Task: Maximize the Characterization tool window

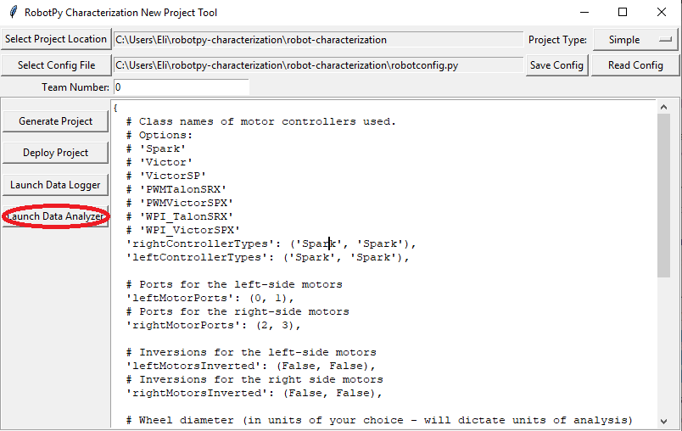Action: tap(623, 12)
